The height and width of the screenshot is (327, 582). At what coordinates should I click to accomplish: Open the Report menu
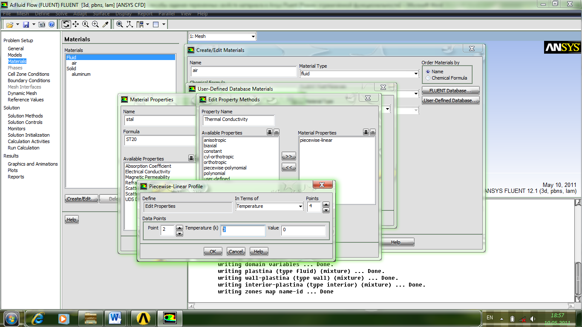pyautogui.click(x=145, y=14)
